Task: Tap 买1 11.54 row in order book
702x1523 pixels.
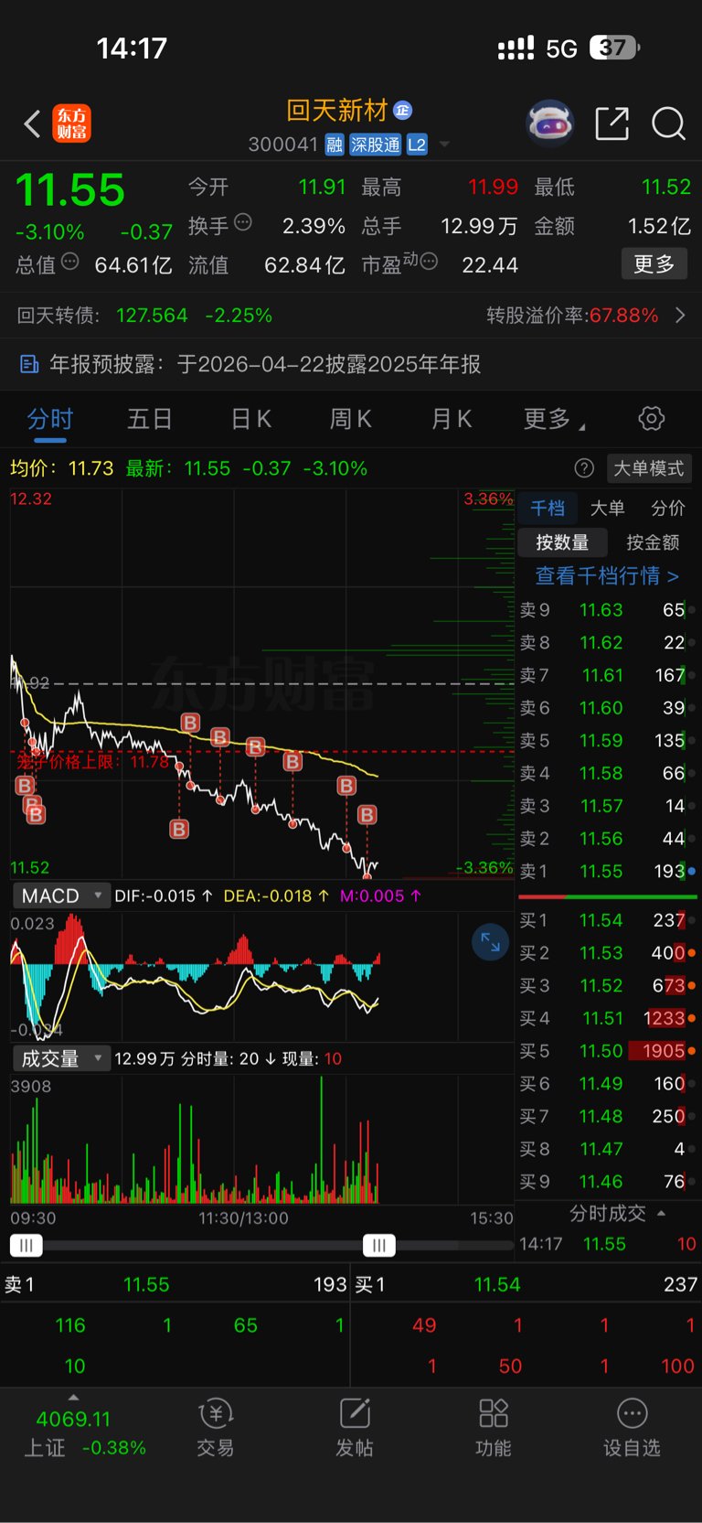Action: (608, 920)
